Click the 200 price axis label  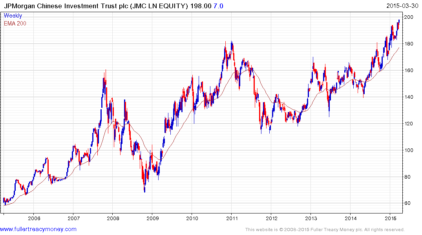click(x=409, y=17)
